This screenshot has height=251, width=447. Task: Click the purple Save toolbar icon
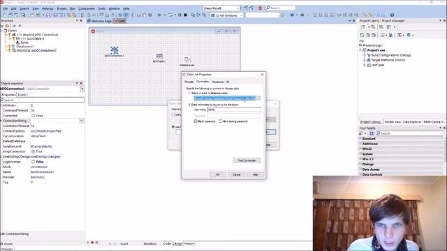pyautogui.click(x=48, y=15)
